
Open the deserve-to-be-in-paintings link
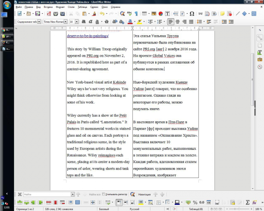coord(88,36)
